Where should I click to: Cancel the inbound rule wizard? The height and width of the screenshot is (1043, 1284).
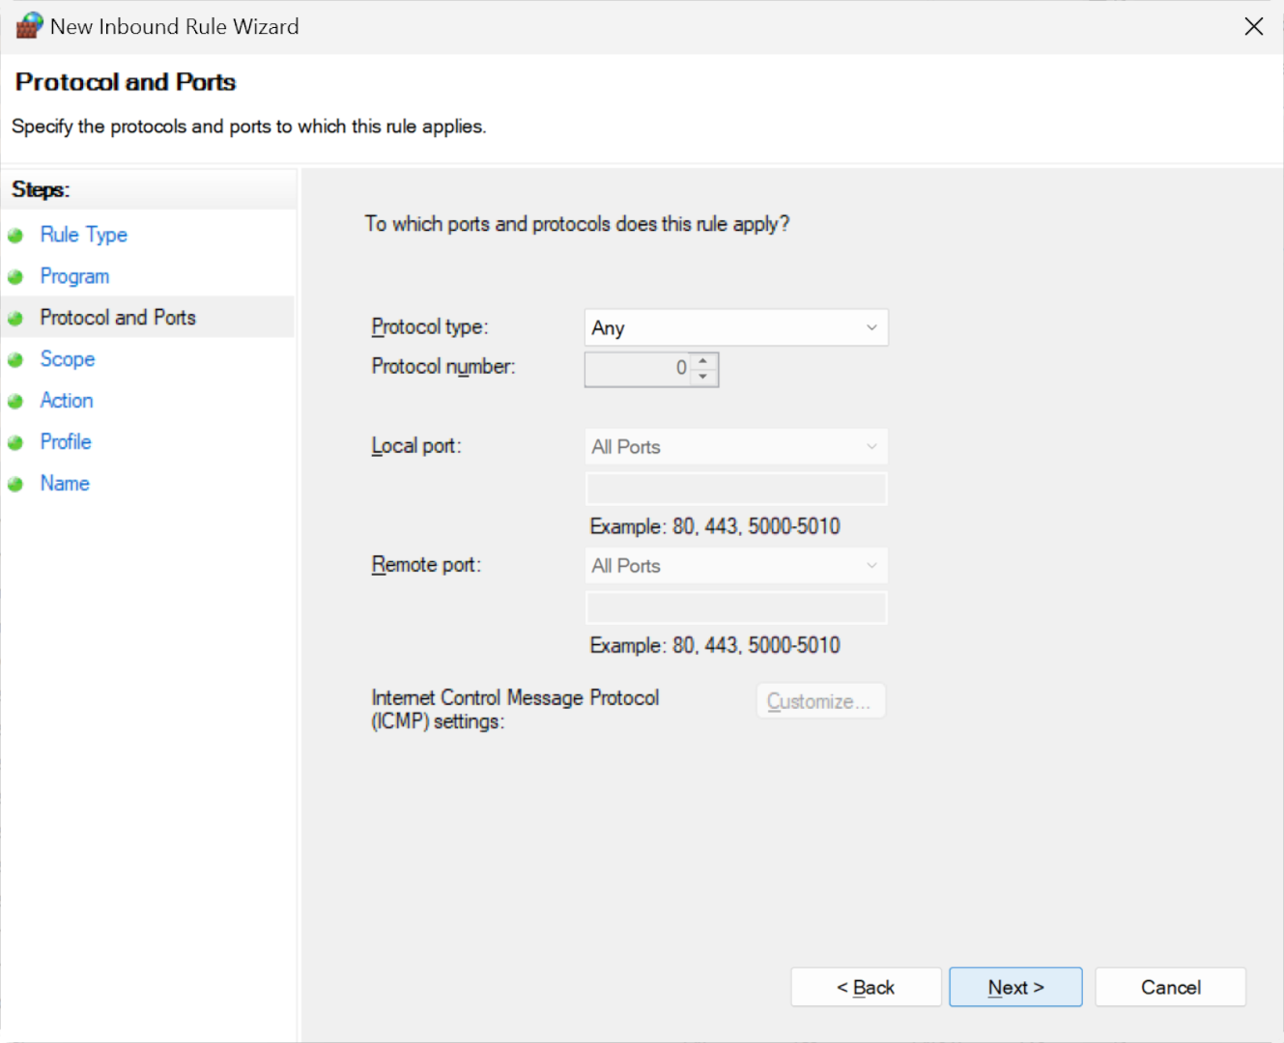pos(1170,987)
